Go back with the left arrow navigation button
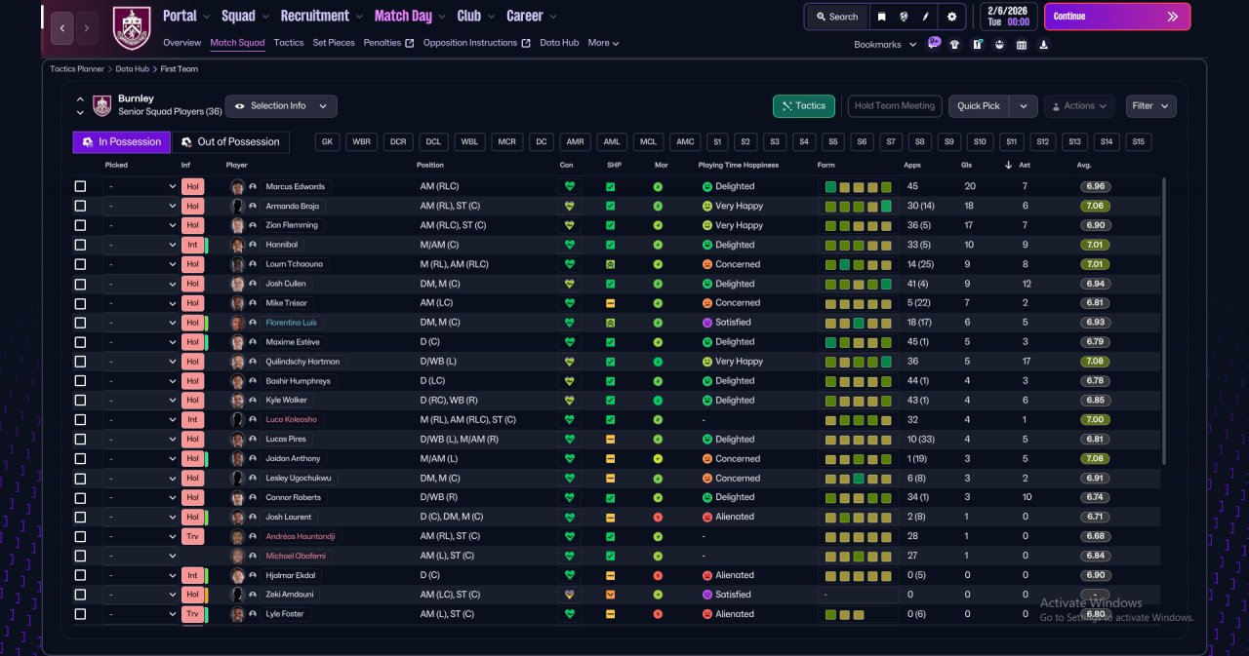1249x656 pixels. (x=61, y=28)
